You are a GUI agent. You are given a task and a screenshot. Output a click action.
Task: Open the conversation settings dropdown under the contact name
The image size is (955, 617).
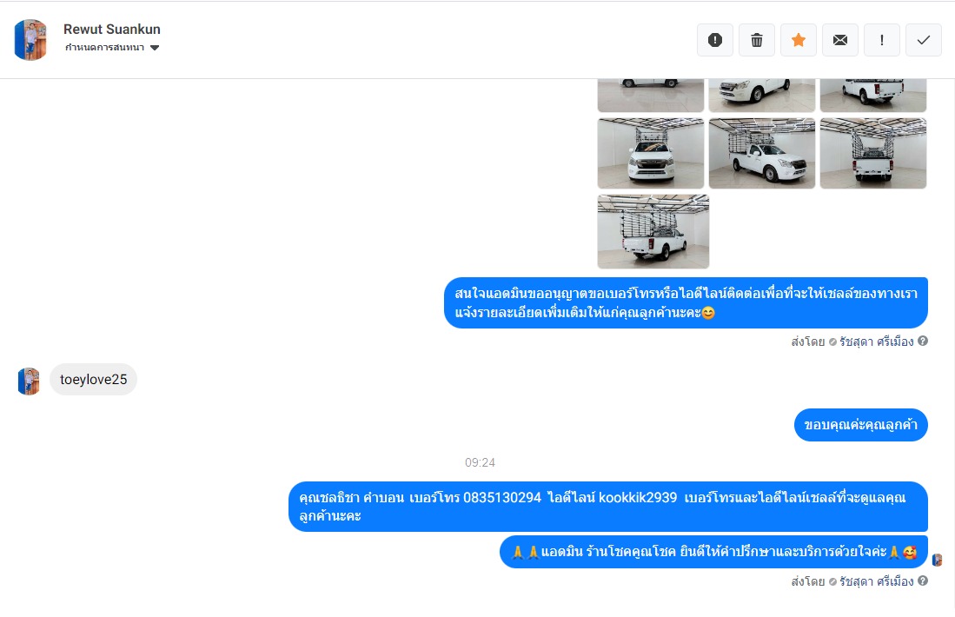click(x=112, y=48)
